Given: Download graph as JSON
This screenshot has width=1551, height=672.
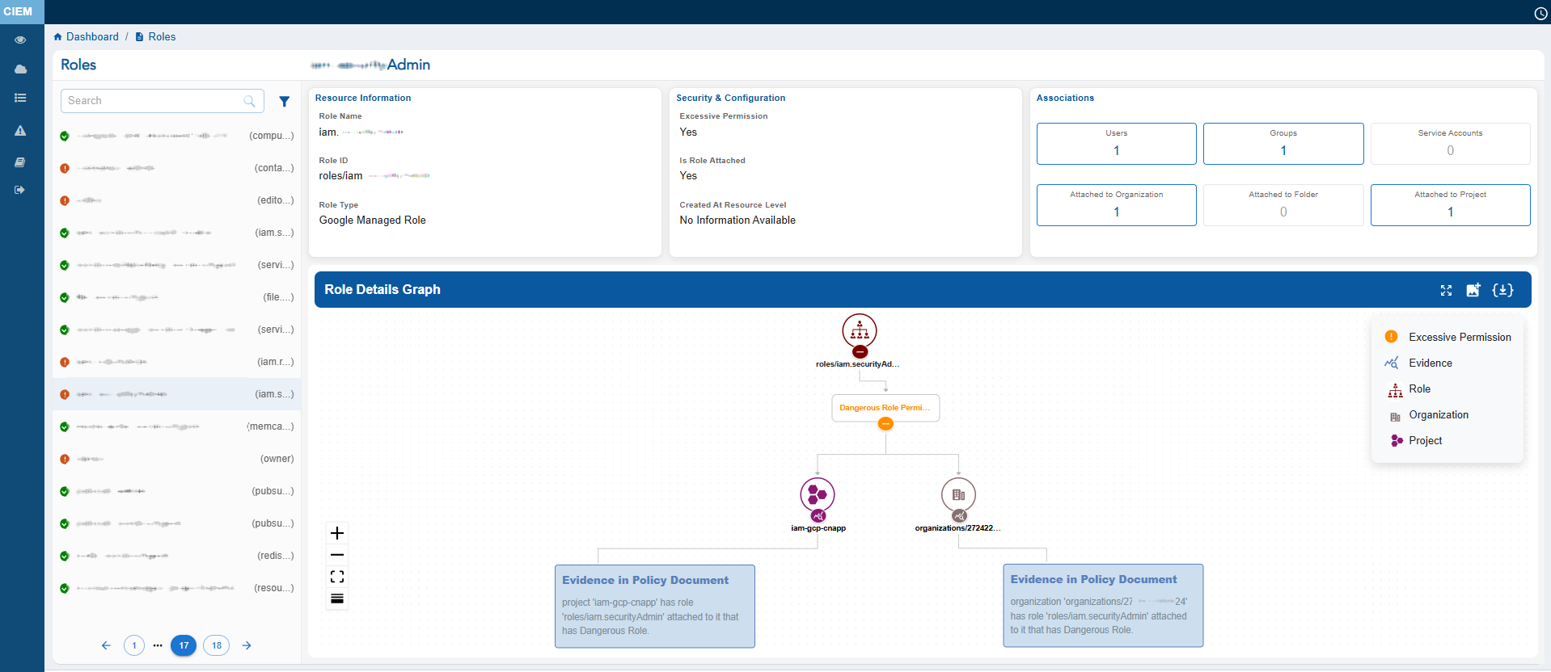Looking at the screenshot, I should (1502, 290).
